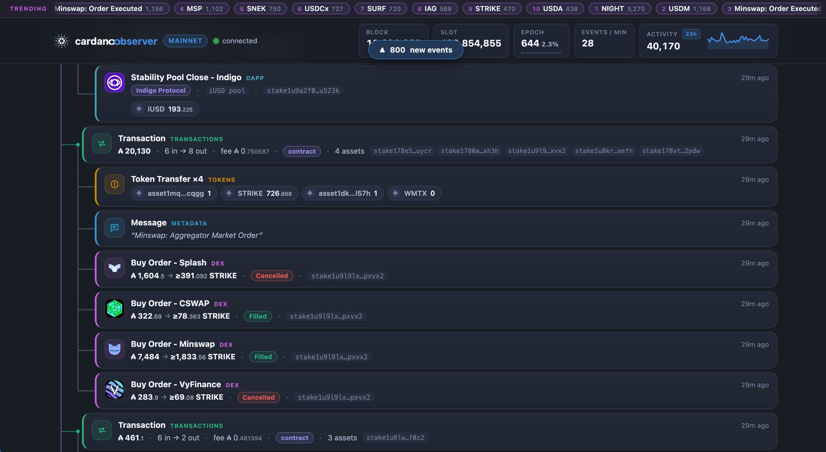Click the "3 assets" text on transaction

[x=342, y=438]
